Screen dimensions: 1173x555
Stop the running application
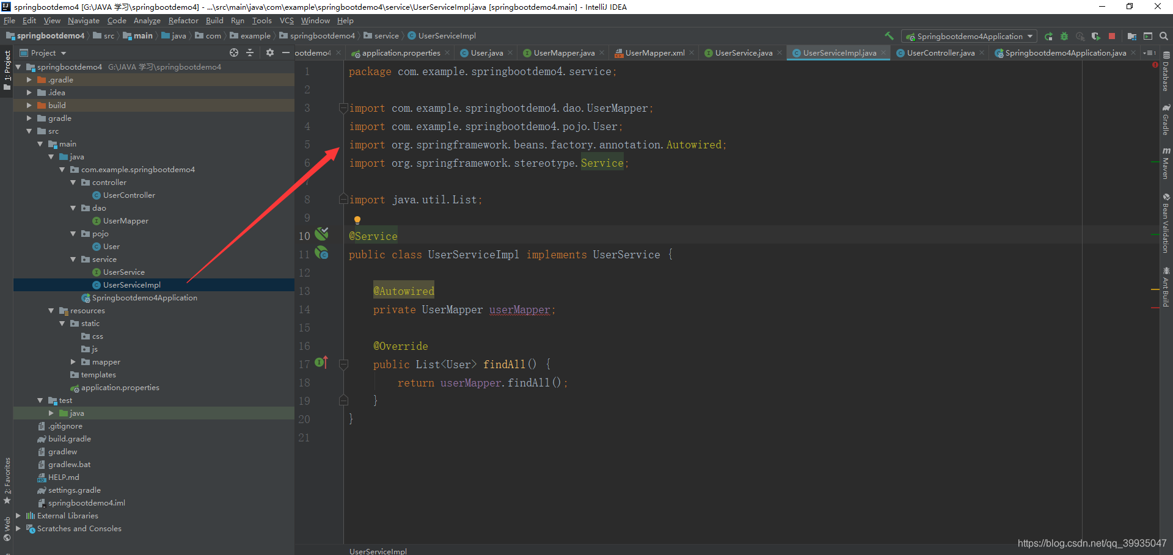point(1112,36)
